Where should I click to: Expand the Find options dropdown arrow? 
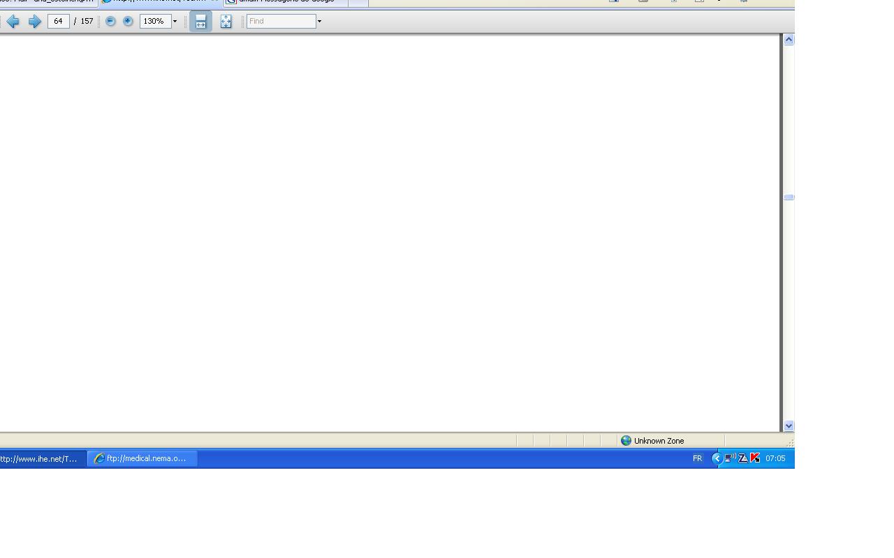pos(320,22)
